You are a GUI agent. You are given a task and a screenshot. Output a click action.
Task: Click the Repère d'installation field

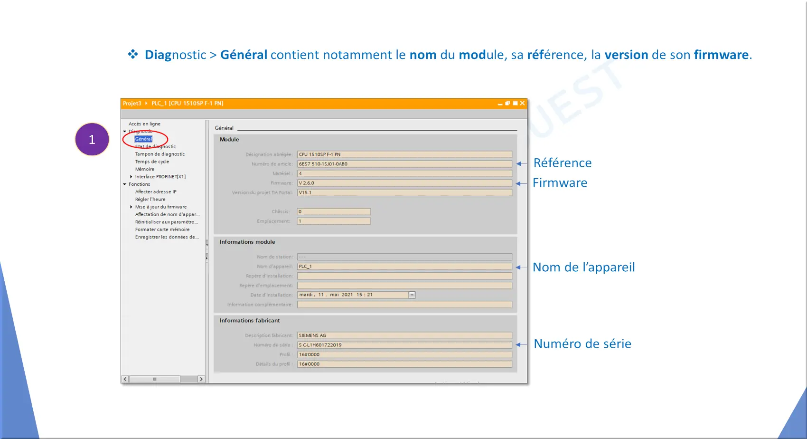click(x=404, y=276)
